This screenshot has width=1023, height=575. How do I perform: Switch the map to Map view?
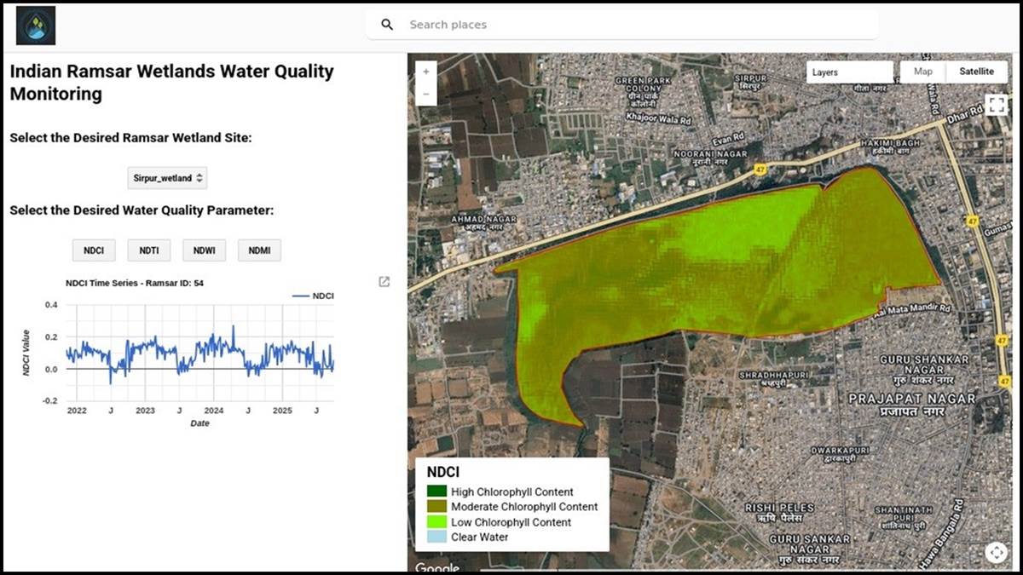pos(923,72)
